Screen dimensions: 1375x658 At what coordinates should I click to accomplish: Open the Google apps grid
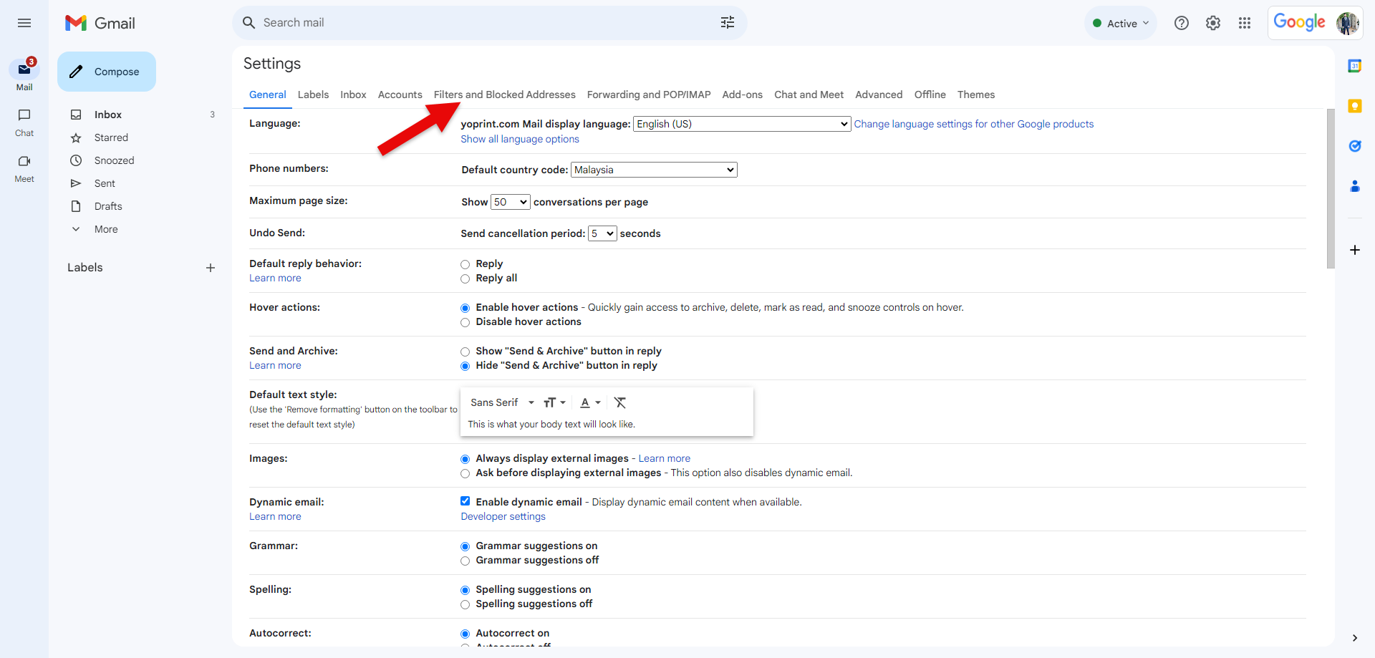[1245, 23]
